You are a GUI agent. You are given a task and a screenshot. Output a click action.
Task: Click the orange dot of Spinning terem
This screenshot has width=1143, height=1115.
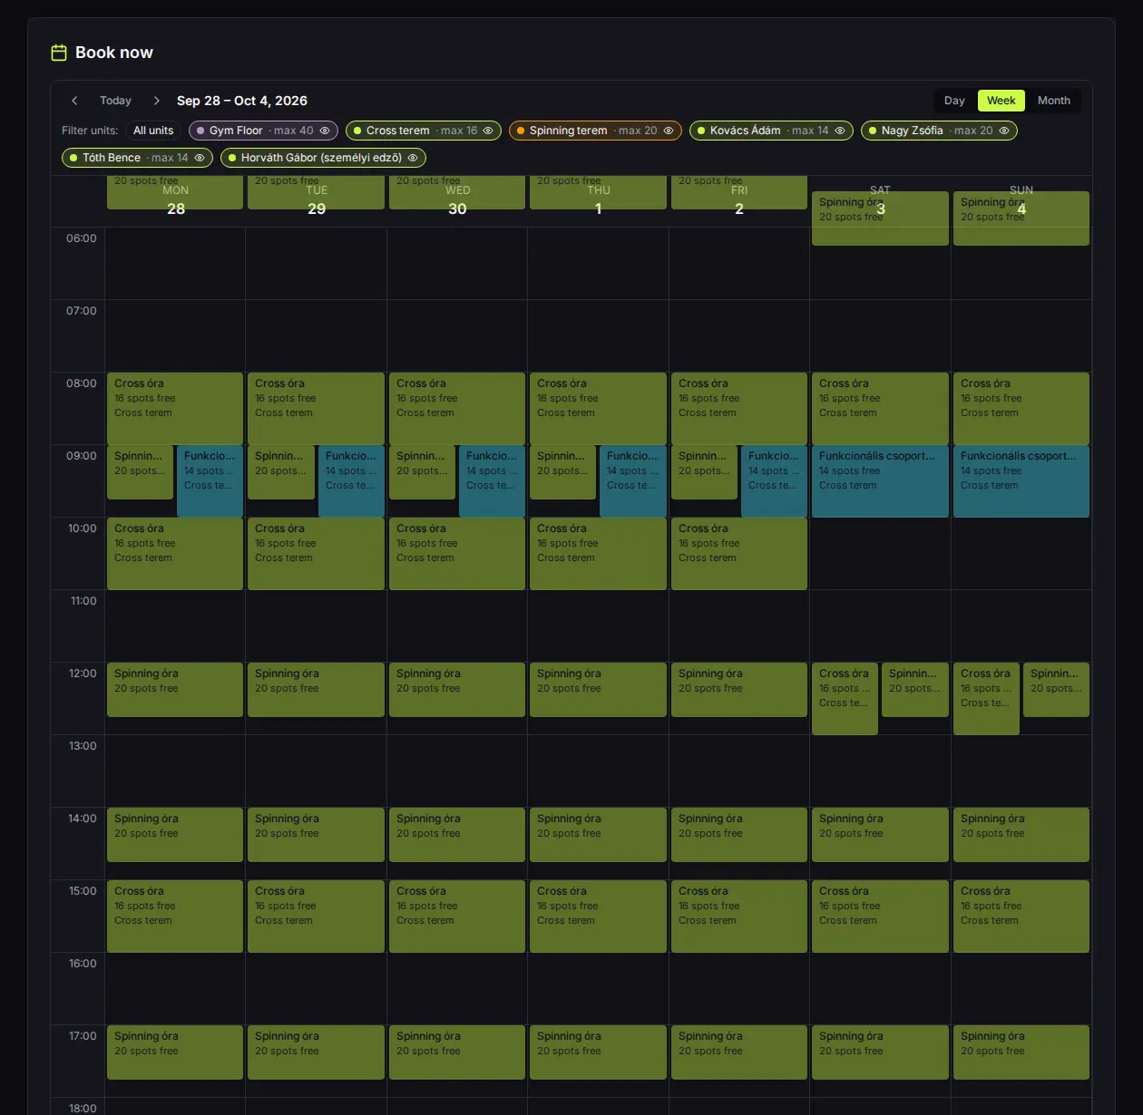[x=521, y=131]
